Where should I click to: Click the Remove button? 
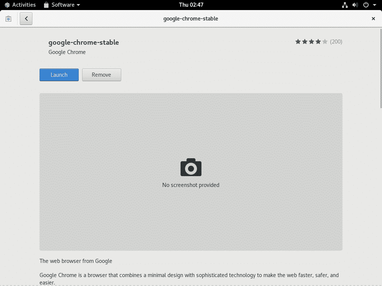tap(101, 74)
